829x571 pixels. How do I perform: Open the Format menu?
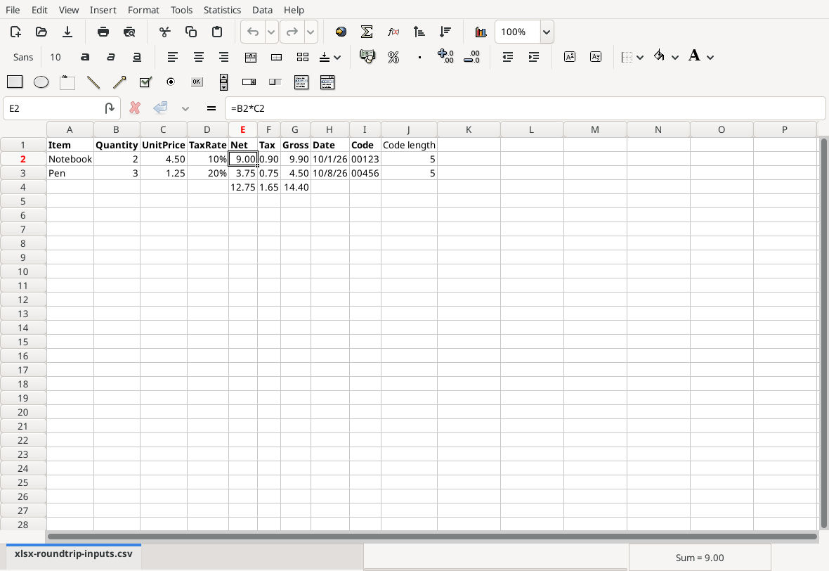[143, 10]
